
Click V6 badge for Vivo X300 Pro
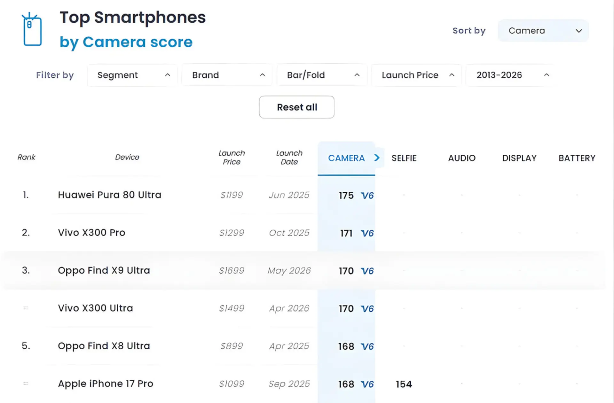click(x=367, y=233)
